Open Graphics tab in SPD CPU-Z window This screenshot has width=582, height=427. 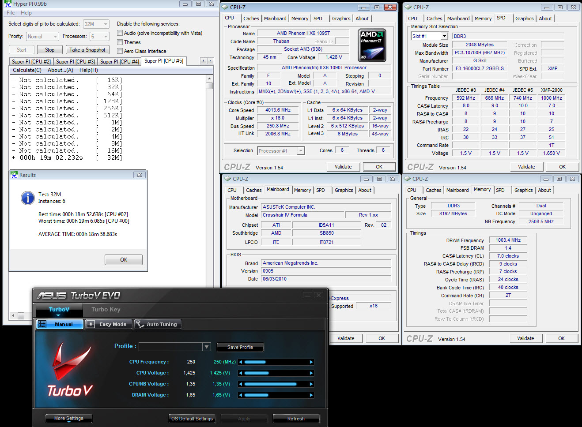[x=524, y=19]
